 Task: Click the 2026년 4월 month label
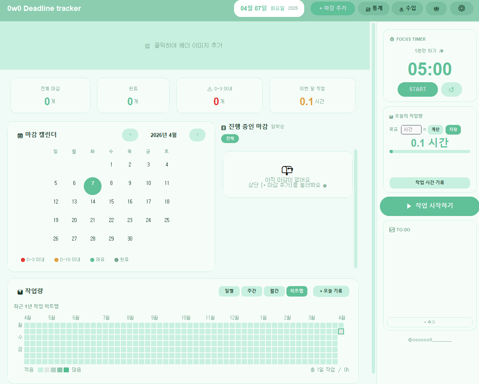164,135
